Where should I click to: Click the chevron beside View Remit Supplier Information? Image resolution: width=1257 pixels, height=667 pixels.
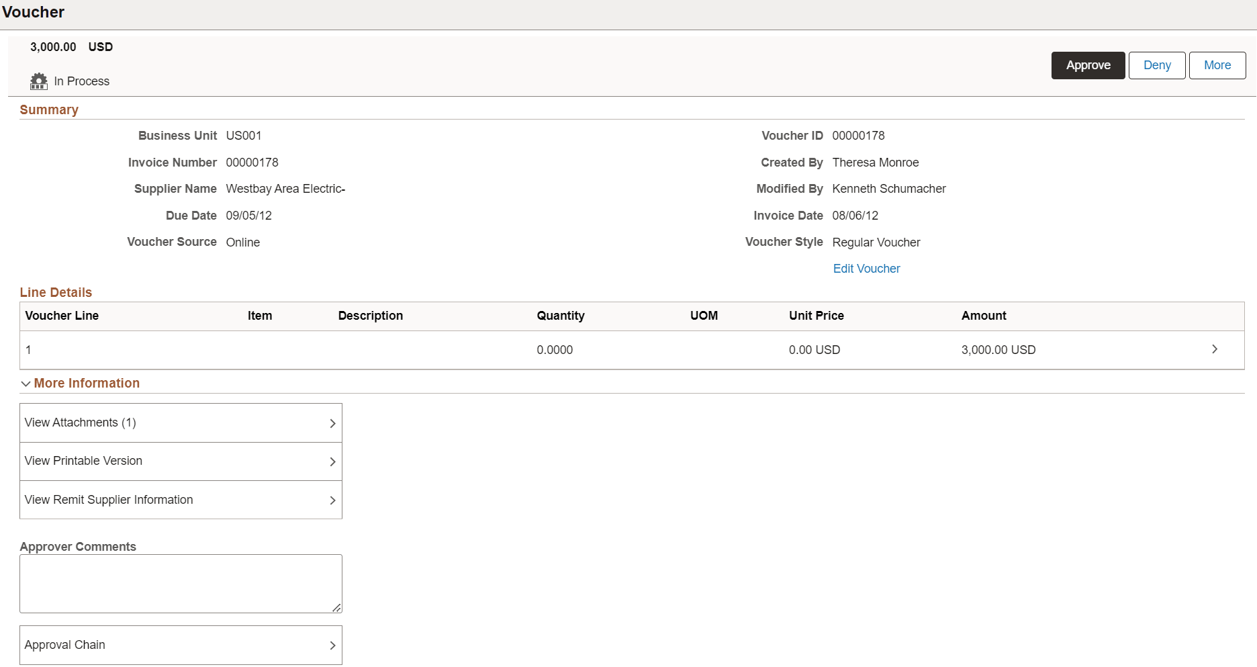coord(332,500)
